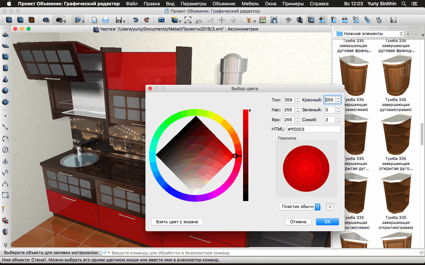Click the red redo arrow icon
425x265 pixels.
click(146, 20)
